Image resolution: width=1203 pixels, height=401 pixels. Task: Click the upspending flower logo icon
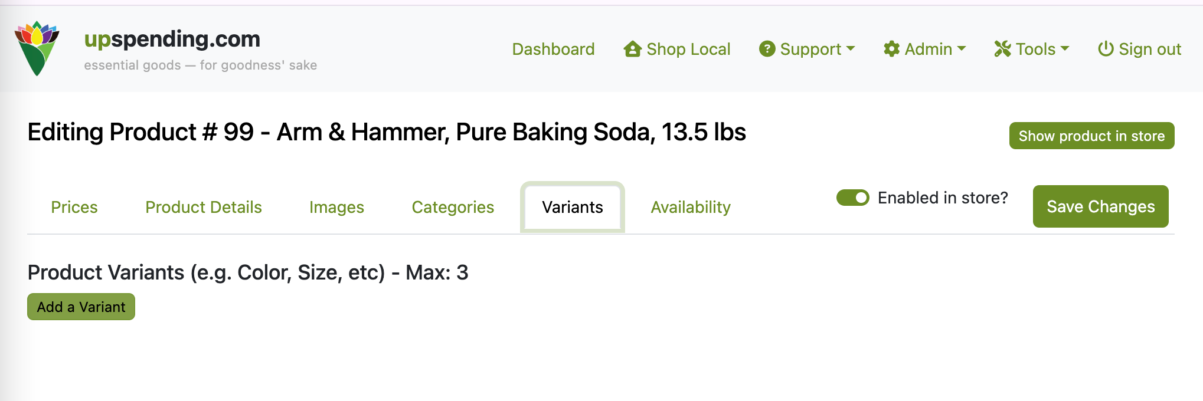point(37,48)
